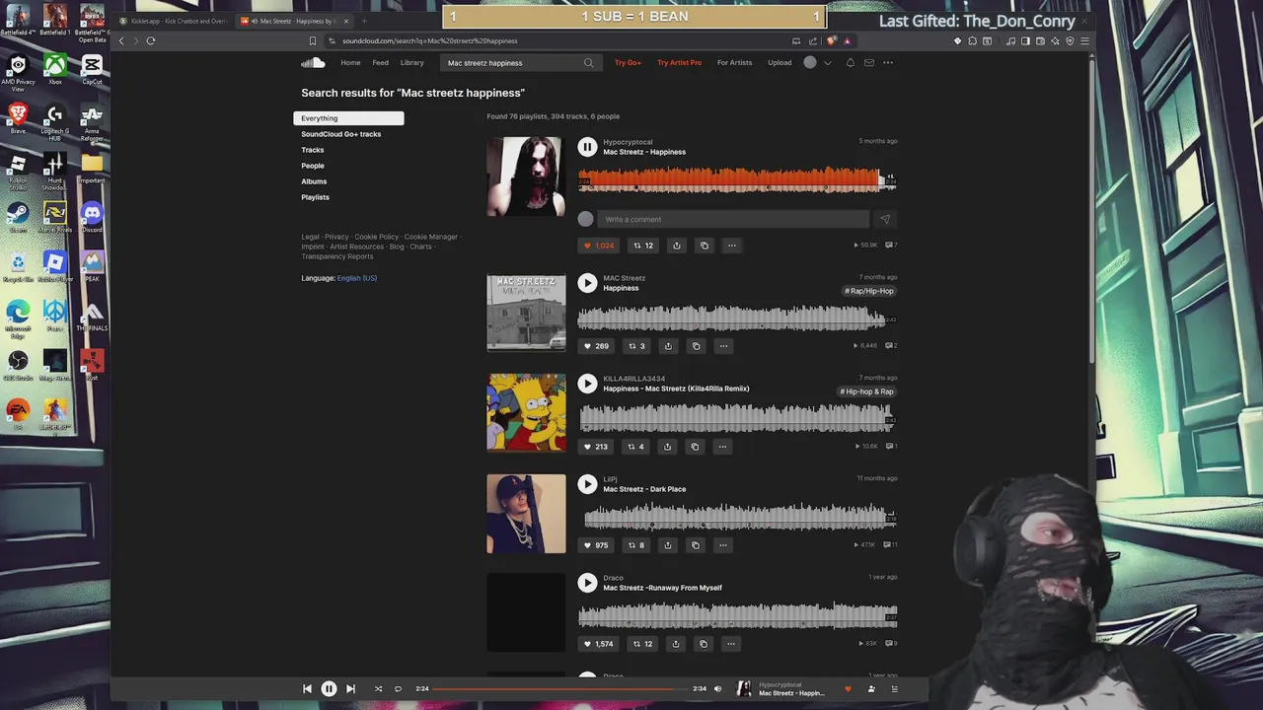This screenshot has height=710, width=1263.
Task: Play the Killa4Rilla Remix track
Action: (587, 384)
